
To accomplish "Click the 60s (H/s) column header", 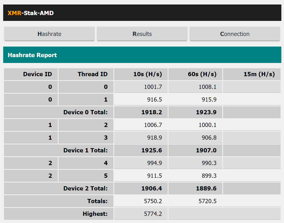I will (x=195, y=74).
